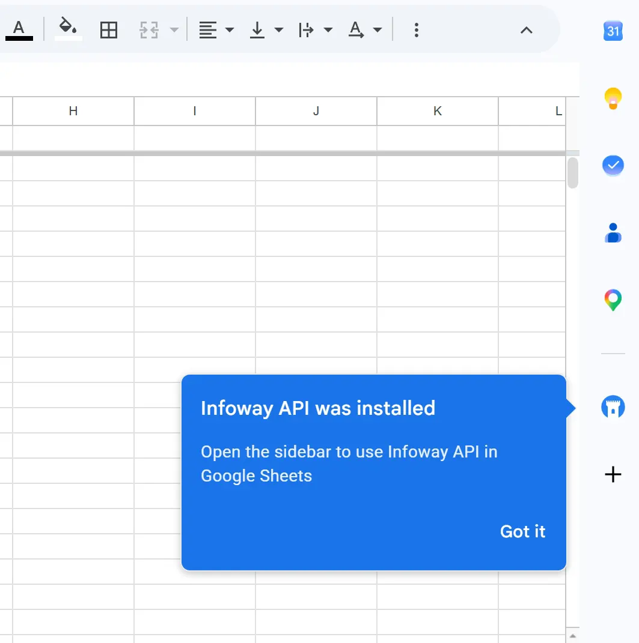
Task: Select column K header
Action: pos(438,111)
